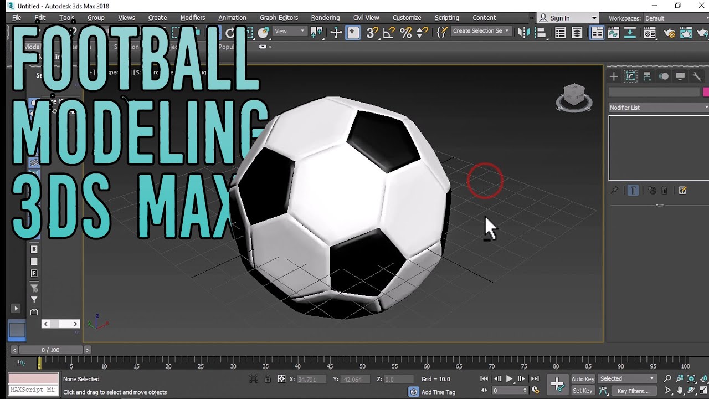
Task: Click the Rotate tool icon
Action: coord(230,33)
